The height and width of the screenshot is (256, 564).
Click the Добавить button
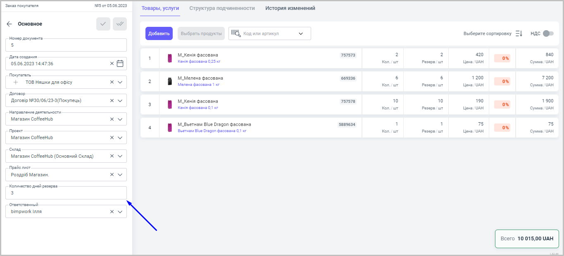coord(159,33)
